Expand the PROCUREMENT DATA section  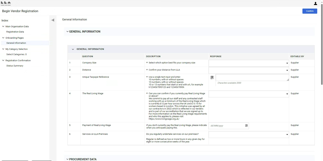(67, 159)
